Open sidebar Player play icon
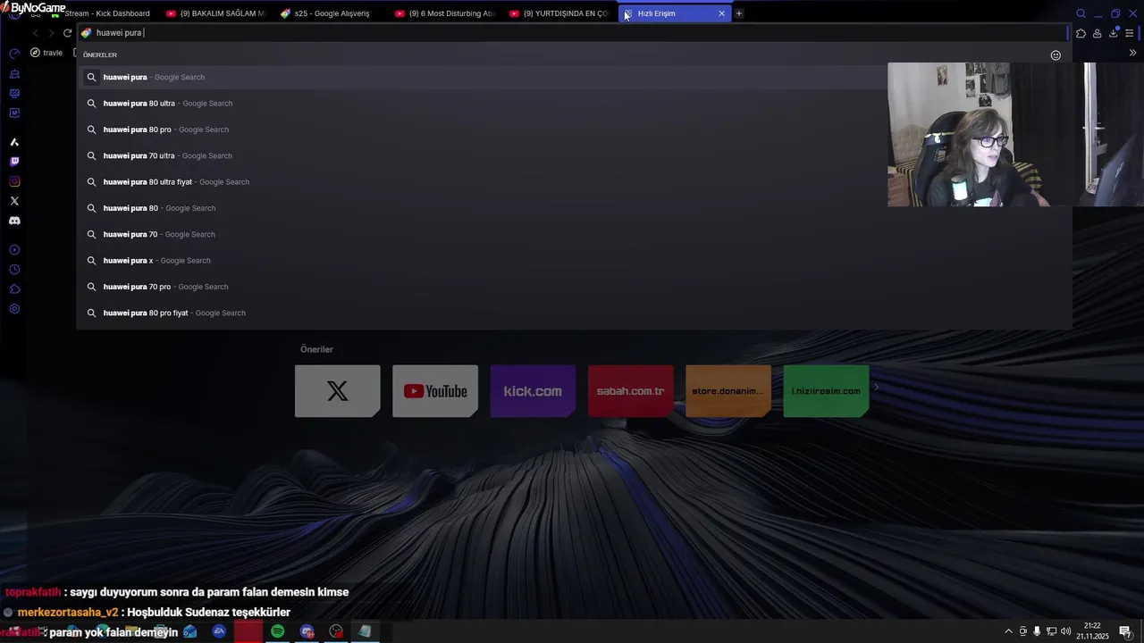 [14, 250]
